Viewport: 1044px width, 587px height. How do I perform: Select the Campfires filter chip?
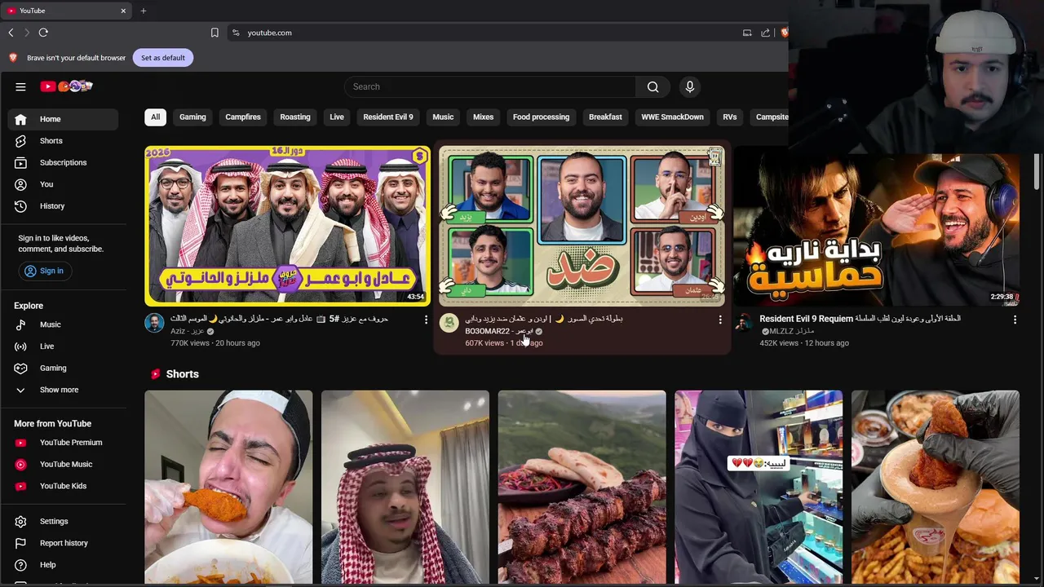pos(243,117)
